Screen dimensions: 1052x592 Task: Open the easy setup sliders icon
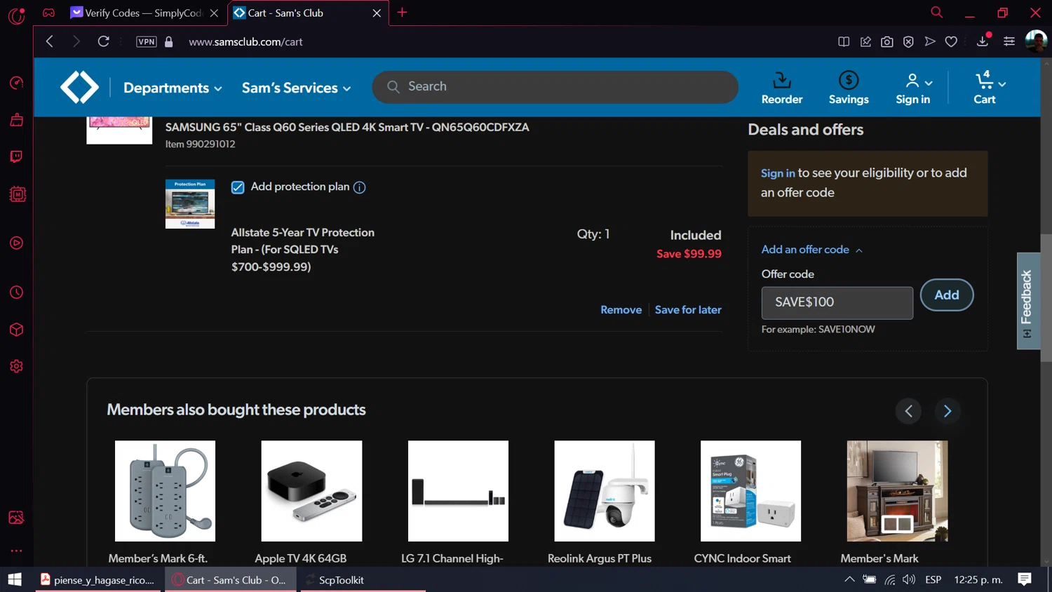coord(1009,41)
